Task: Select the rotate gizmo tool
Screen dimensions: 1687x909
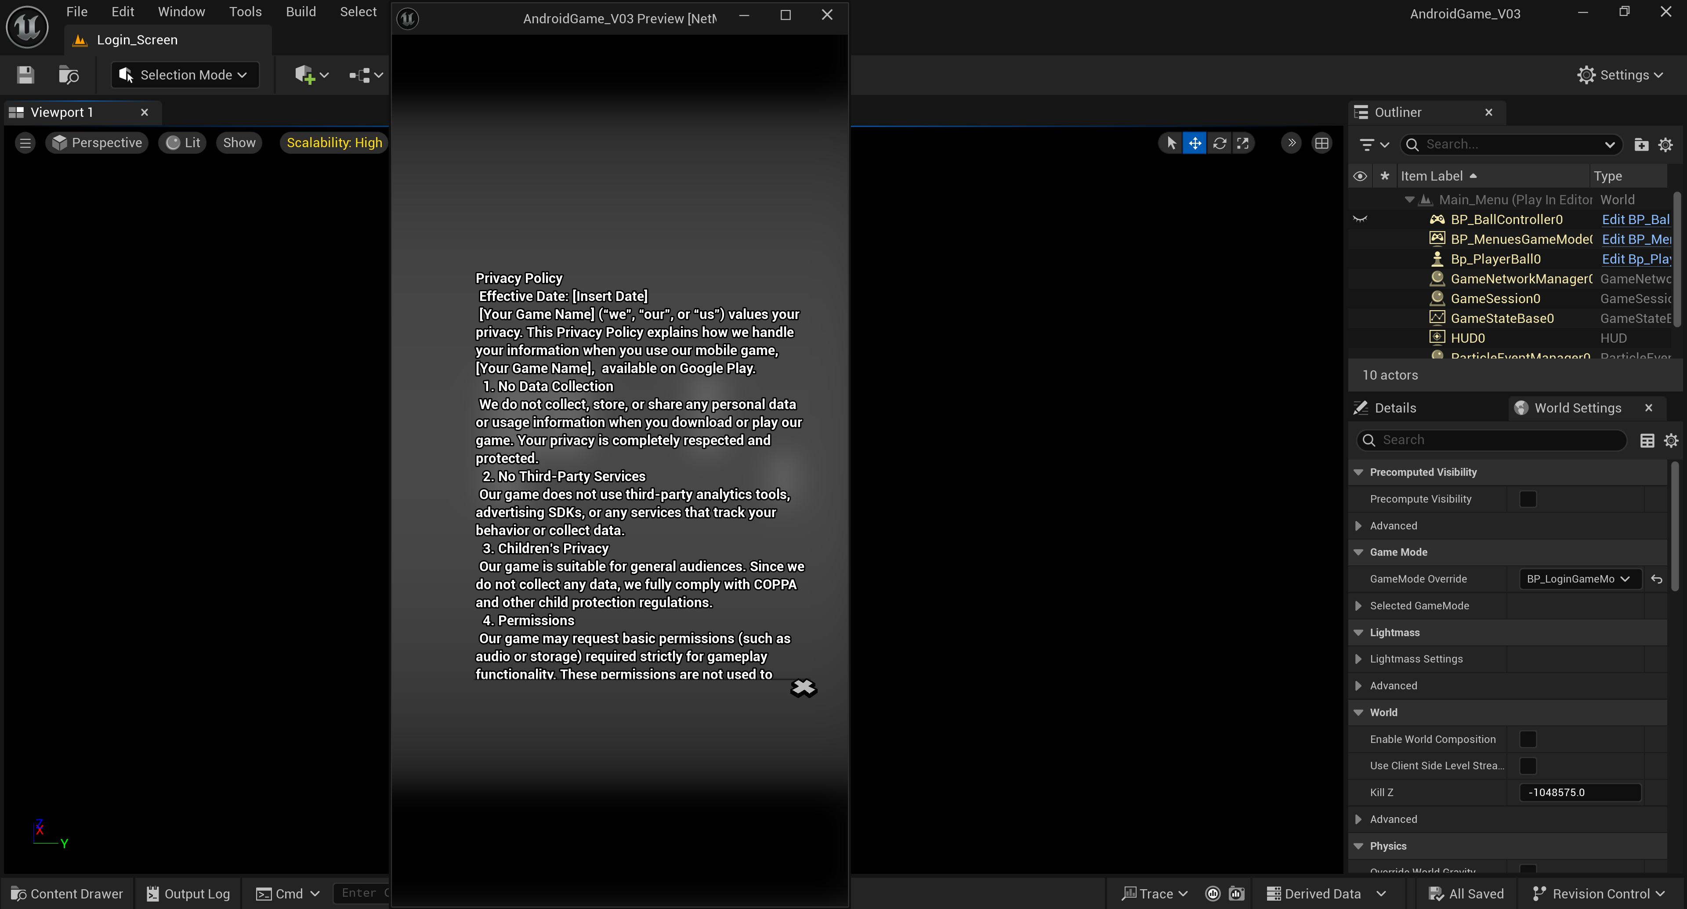Action: (x=1219, y=143)
